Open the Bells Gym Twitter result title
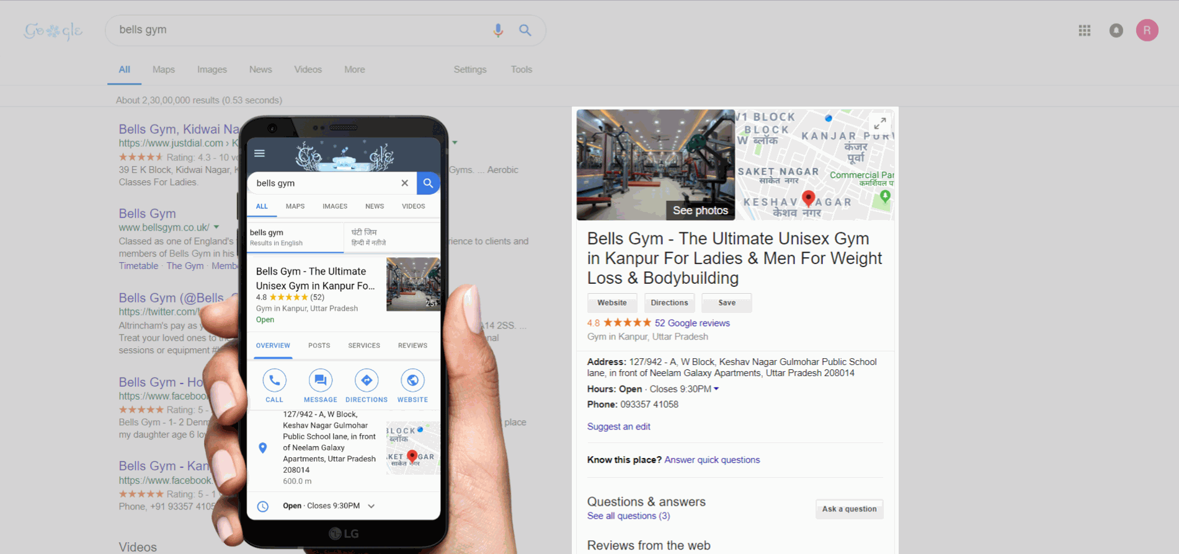The image size is (1179, 554). (x=179, y=297)
